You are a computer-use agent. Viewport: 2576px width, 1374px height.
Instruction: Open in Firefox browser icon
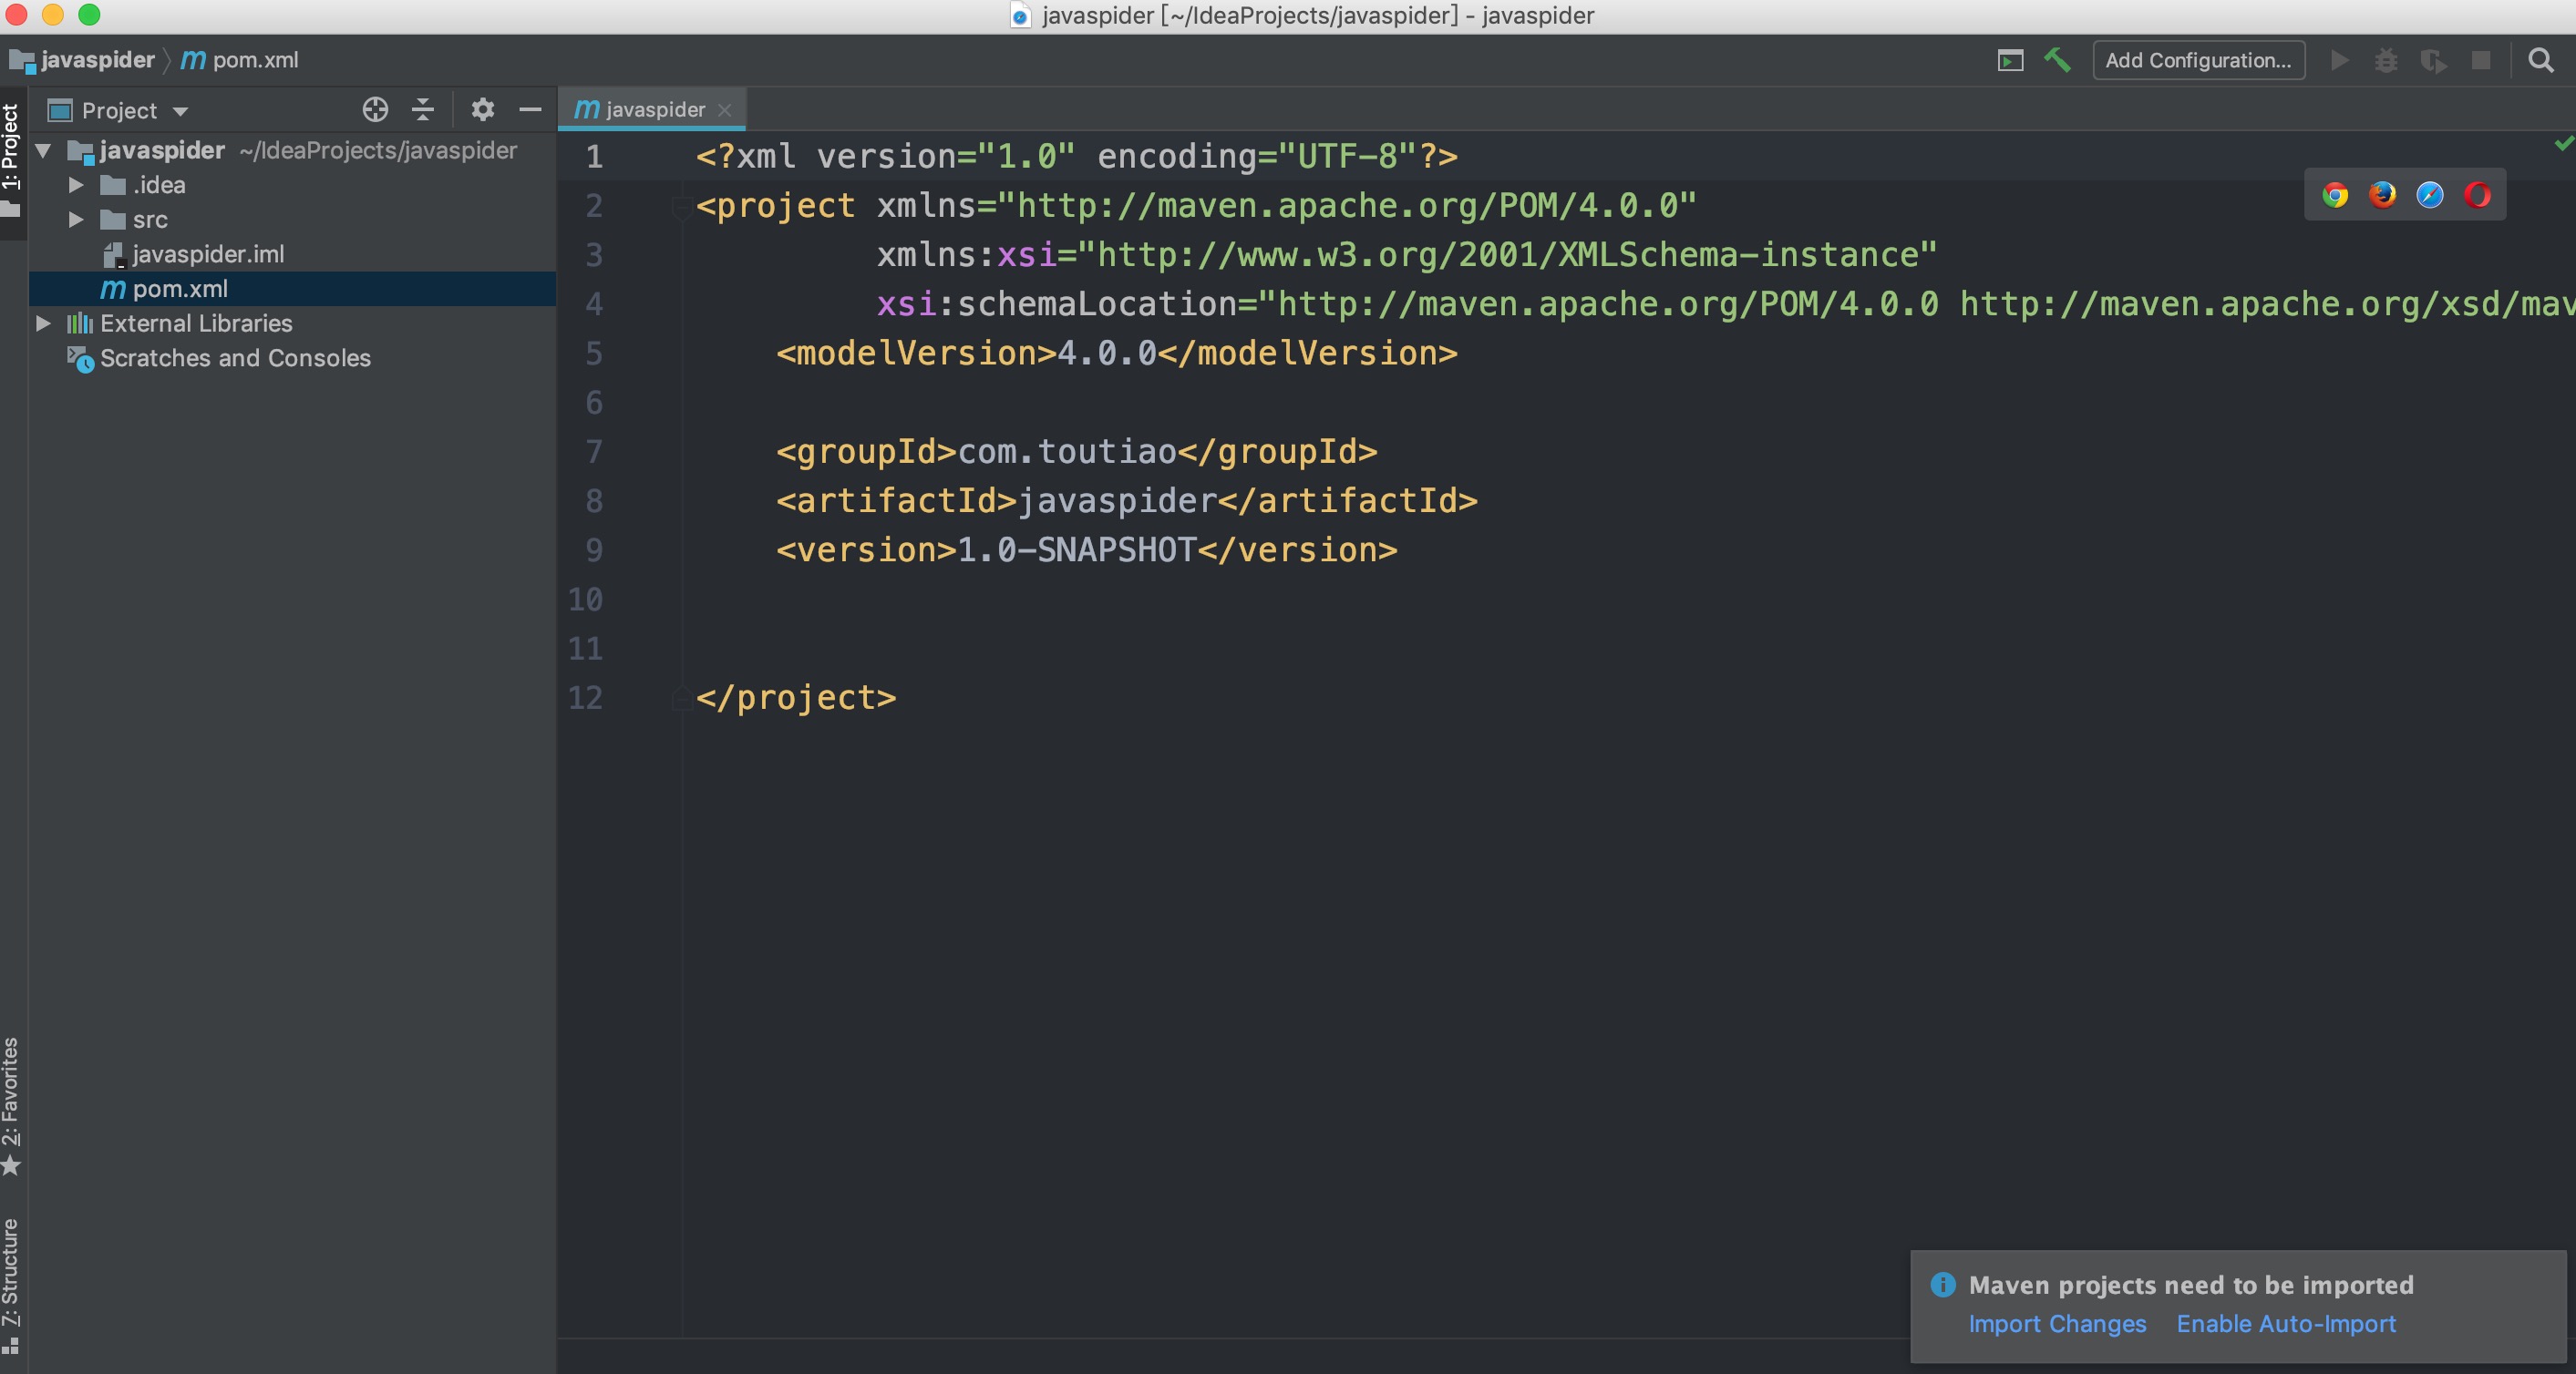pos(2382,195)
